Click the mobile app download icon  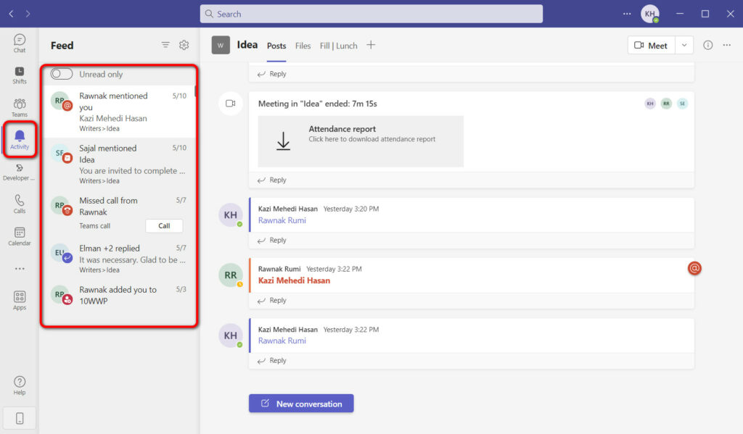tap(20, 418)
